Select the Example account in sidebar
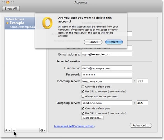This screenshot has height=140, width=164. pos(20,23)
